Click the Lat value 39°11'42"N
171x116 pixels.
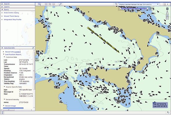point(23,62)
